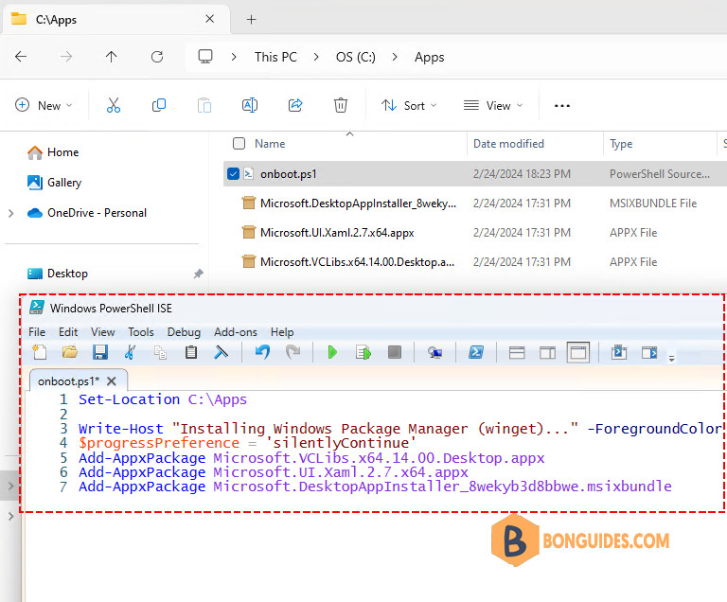This screenshot has height=602, width=727.
Task: Run the script with the green play icon
Action: coord(332,352)
